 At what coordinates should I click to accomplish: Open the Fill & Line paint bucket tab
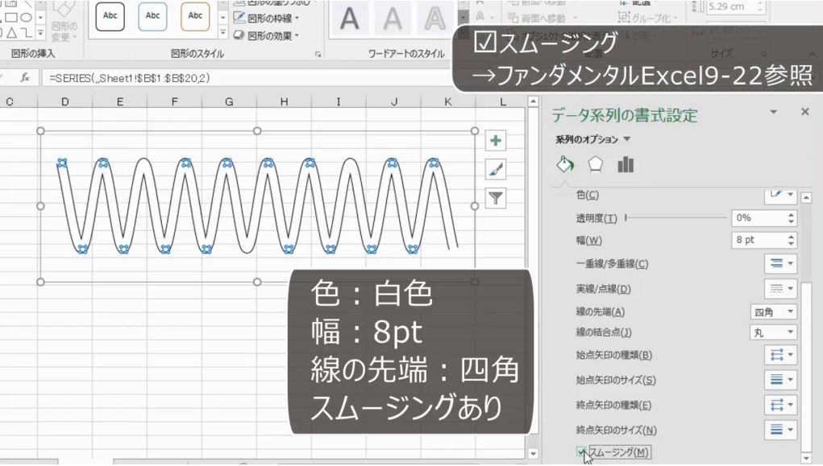click(565, 165)
